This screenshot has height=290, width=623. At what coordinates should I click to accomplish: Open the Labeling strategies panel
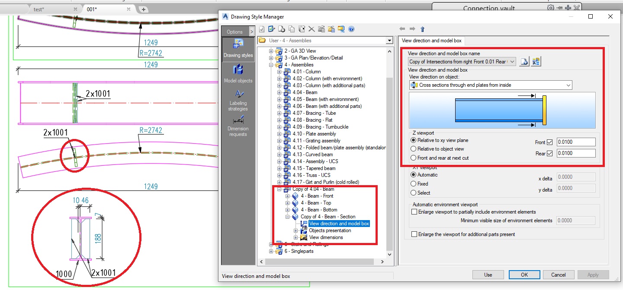[238, 100]
